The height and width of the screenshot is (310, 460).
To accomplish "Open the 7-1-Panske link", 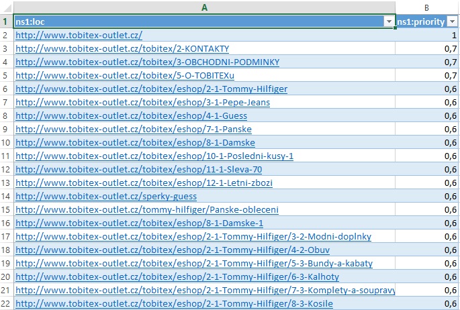I will (134, 130).
